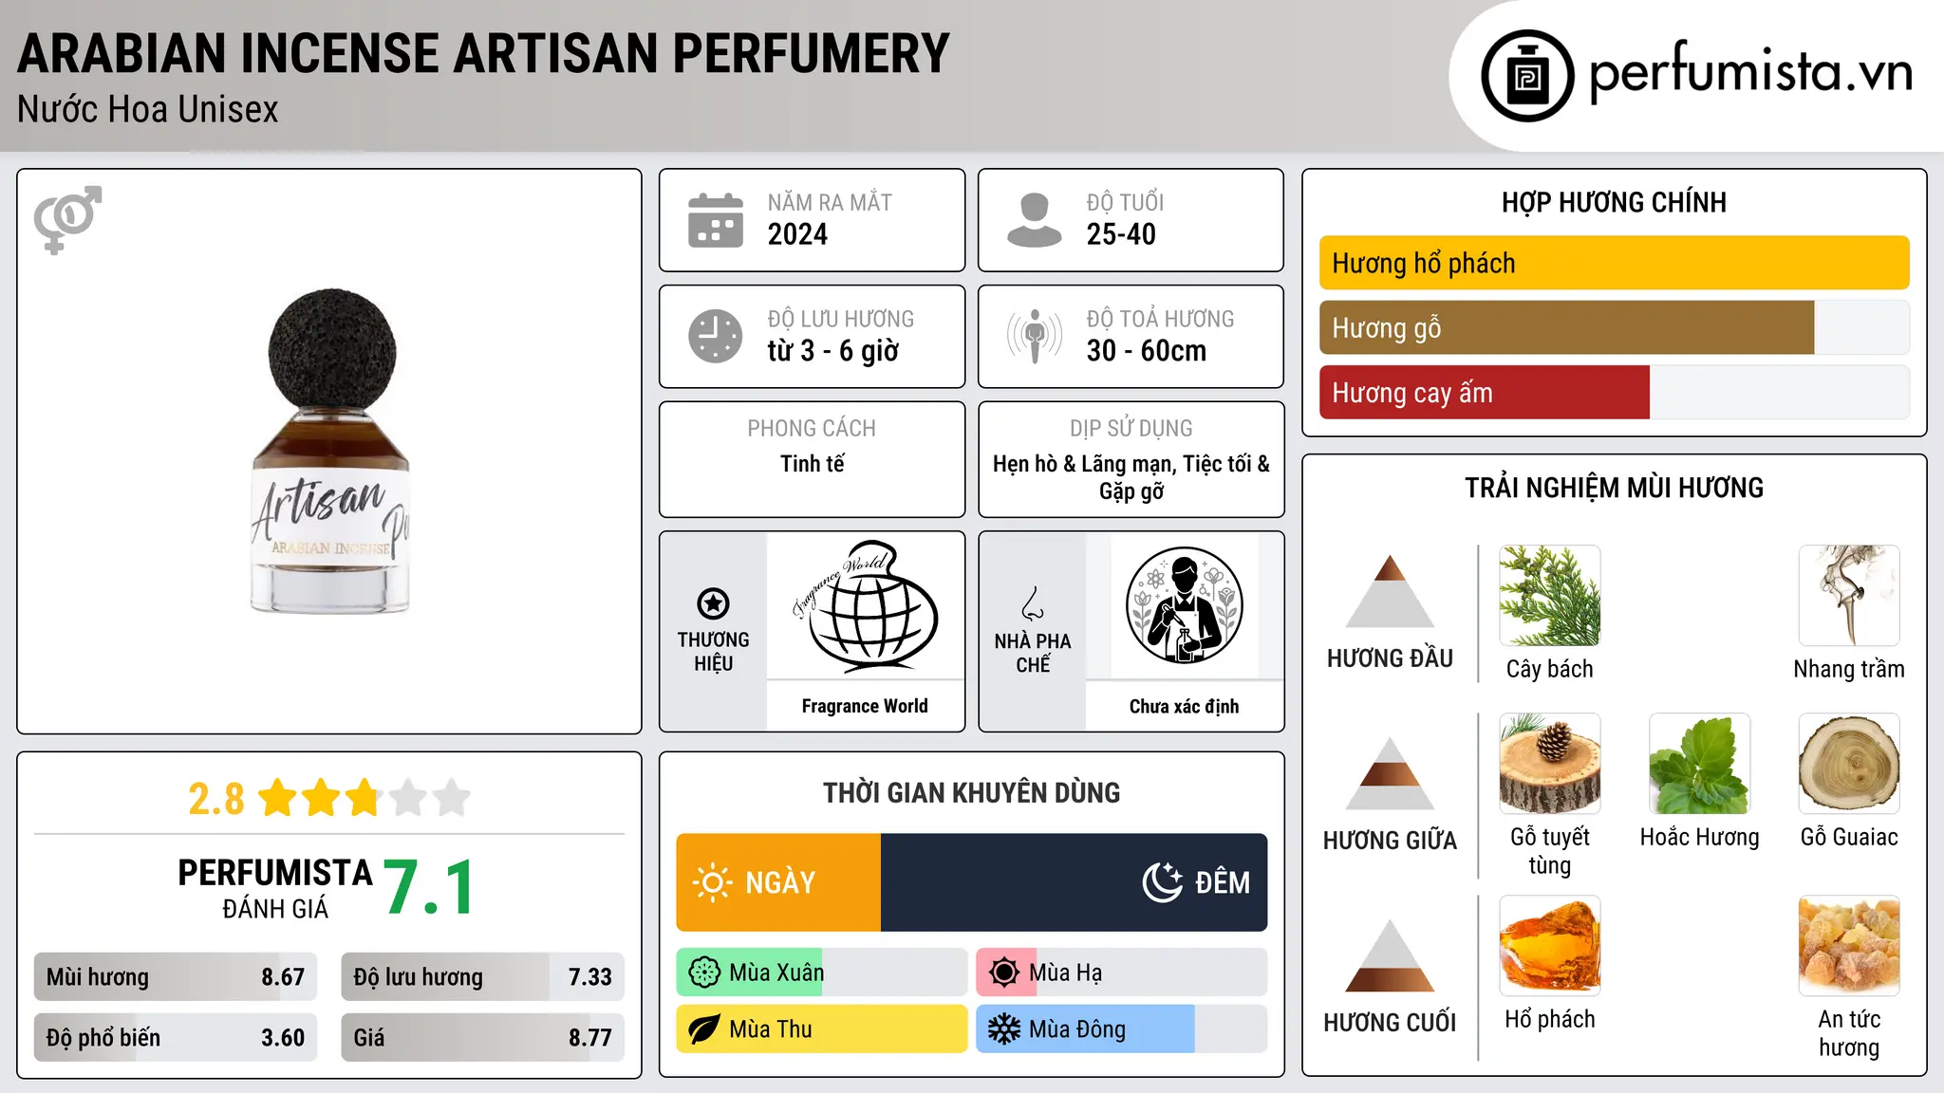Image resolution: width=1944 pixels, height=1093 pixels.
Task: Click the perfumer silhouette icon
Action: (1184, 605)
